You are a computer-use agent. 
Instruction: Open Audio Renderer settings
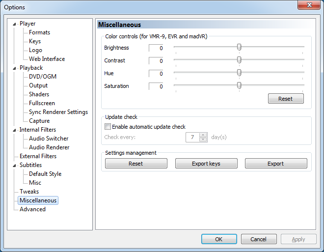pos(49,147)
